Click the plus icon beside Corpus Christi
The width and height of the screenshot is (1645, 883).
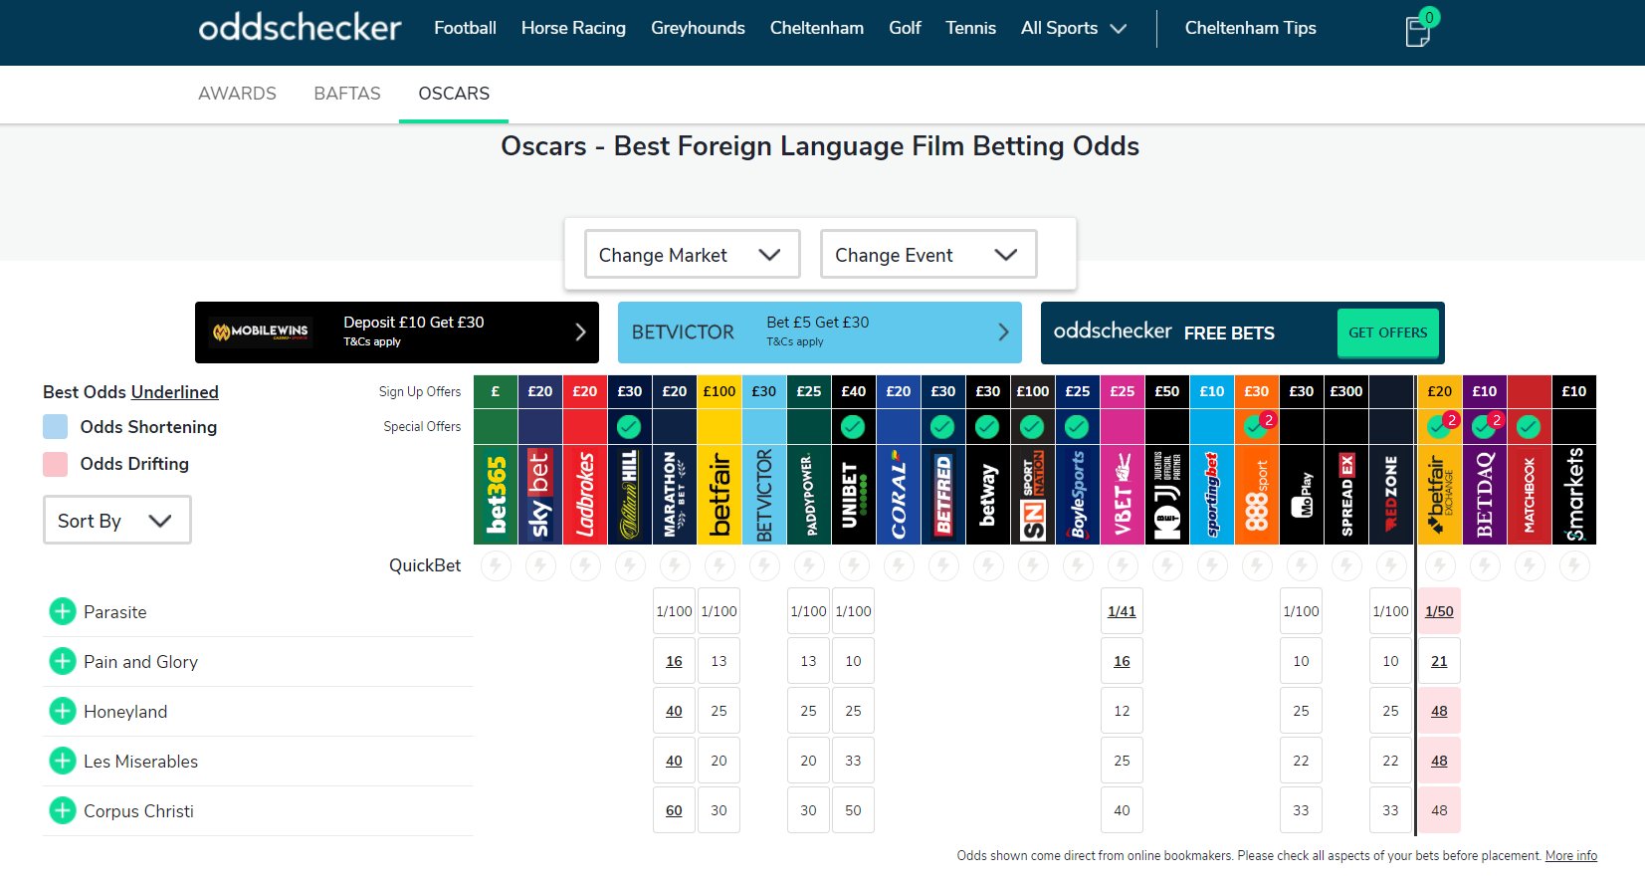click(63, 810)
